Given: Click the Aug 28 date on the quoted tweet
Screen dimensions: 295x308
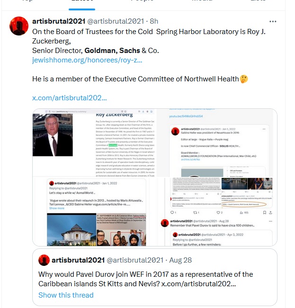Looking at the screenshot, I should click(x=180, y=260).
